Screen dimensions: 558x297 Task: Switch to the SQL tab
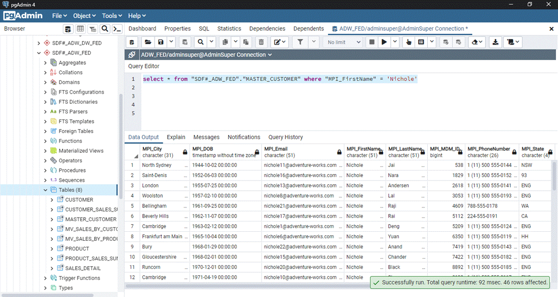[x=204, y=29]
